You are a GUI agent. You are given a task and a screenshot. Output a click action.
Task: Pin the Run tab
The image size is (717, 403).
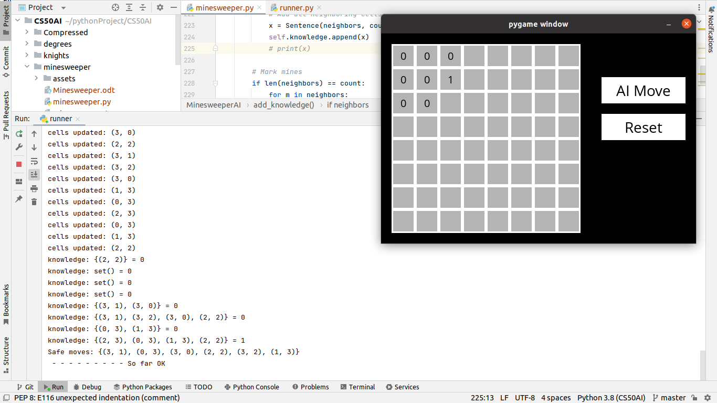[x=19, y=199]
